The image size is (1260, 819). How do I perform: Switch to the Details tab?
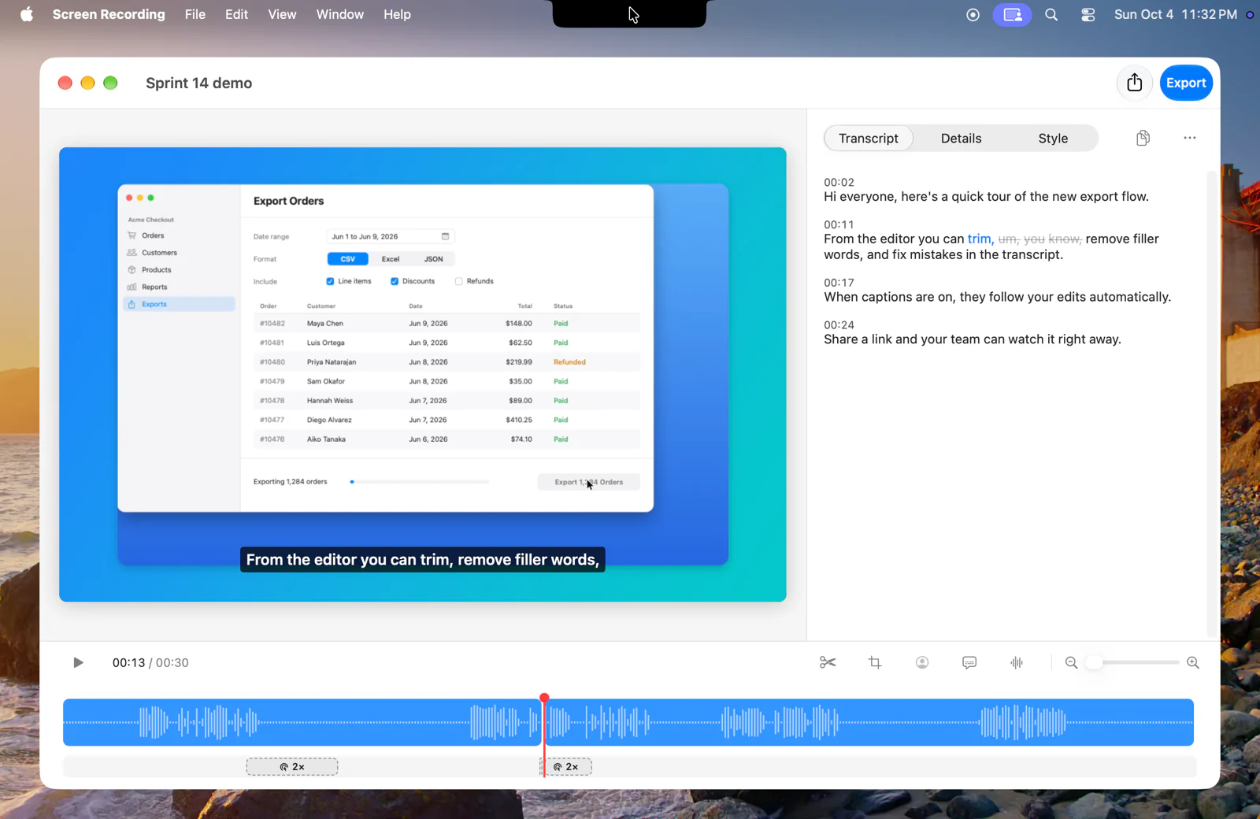tap(961, 138)
